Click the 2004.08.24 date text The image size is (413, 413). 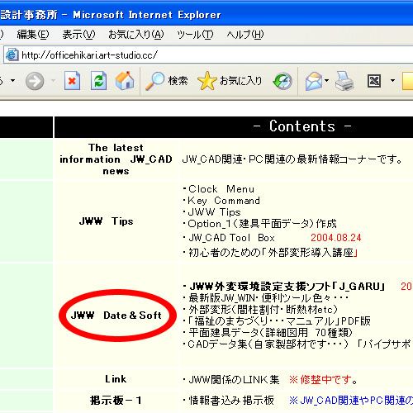click(x=336, y=238)
